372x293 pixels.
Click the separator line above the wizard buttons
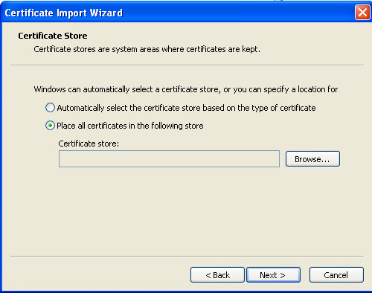coord(187,256)
